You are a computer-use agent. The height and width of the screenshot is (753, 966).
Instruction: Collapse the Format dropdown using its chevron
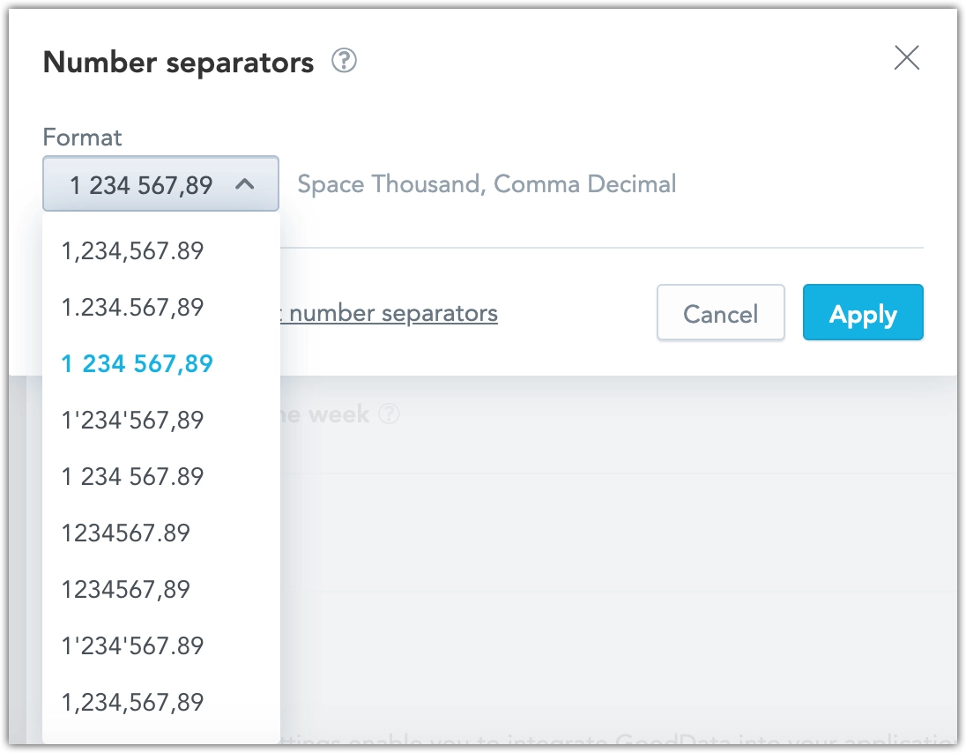247,184
